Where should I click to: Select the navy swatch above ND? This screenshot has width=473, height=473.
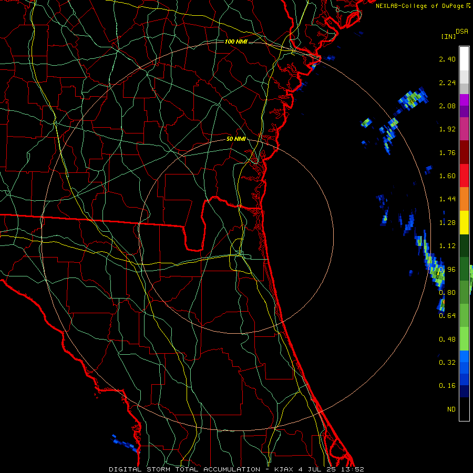click(464, 391)
